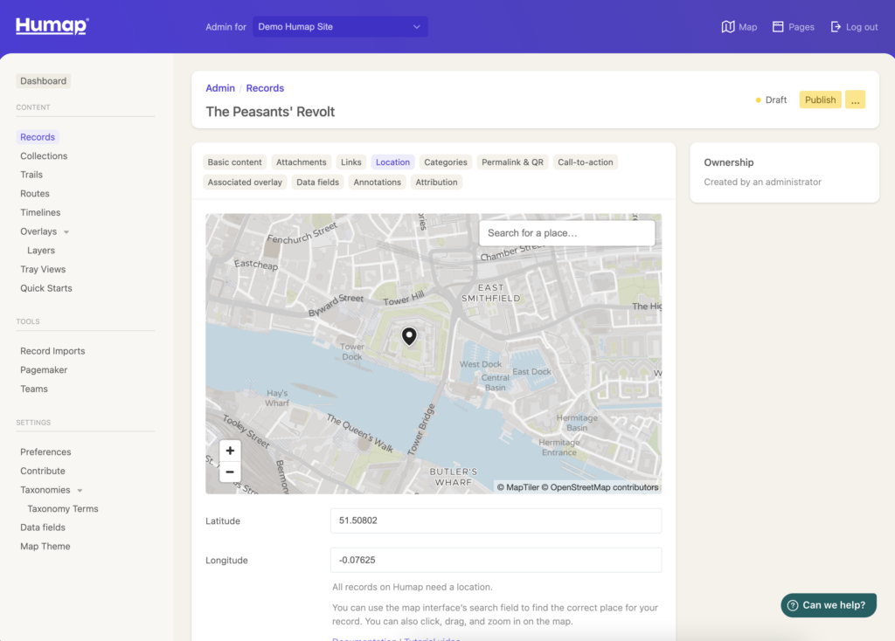
Task: Open Record Imports in sidebar
Action: (52, 351)
